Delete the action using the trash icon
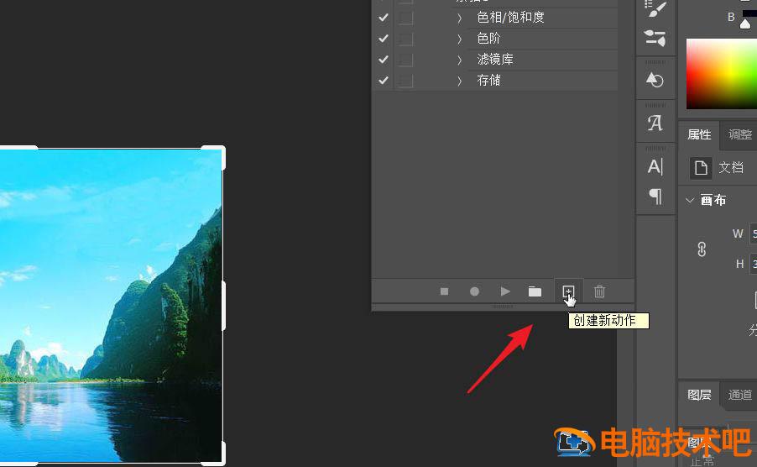Viewport: 757px width, 467px height. 599,291
